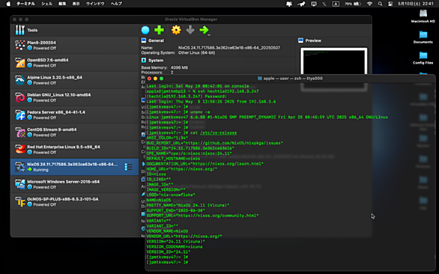
Task: Click the NixOS 'Running' status text
Action: point(40,170)
